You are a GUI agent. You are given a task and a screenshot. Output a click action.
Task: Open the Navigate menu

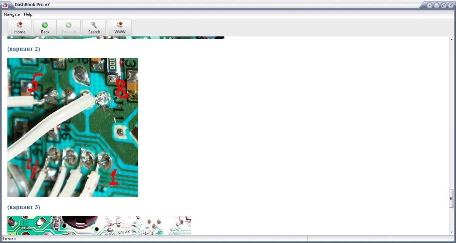[12, 14]
